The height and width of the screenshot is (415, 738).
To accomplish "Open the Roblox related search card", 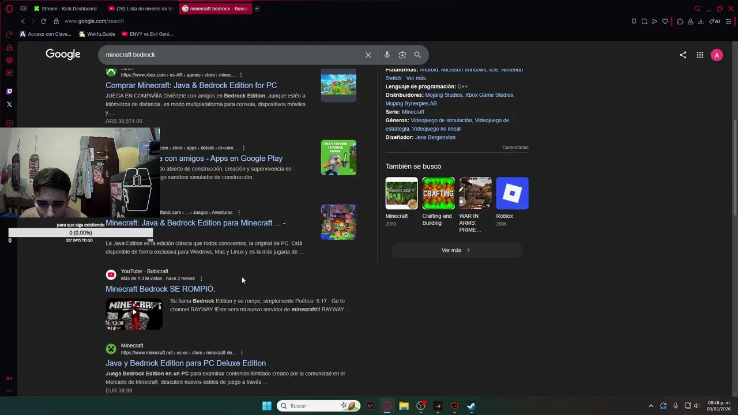I will (512, 202).
